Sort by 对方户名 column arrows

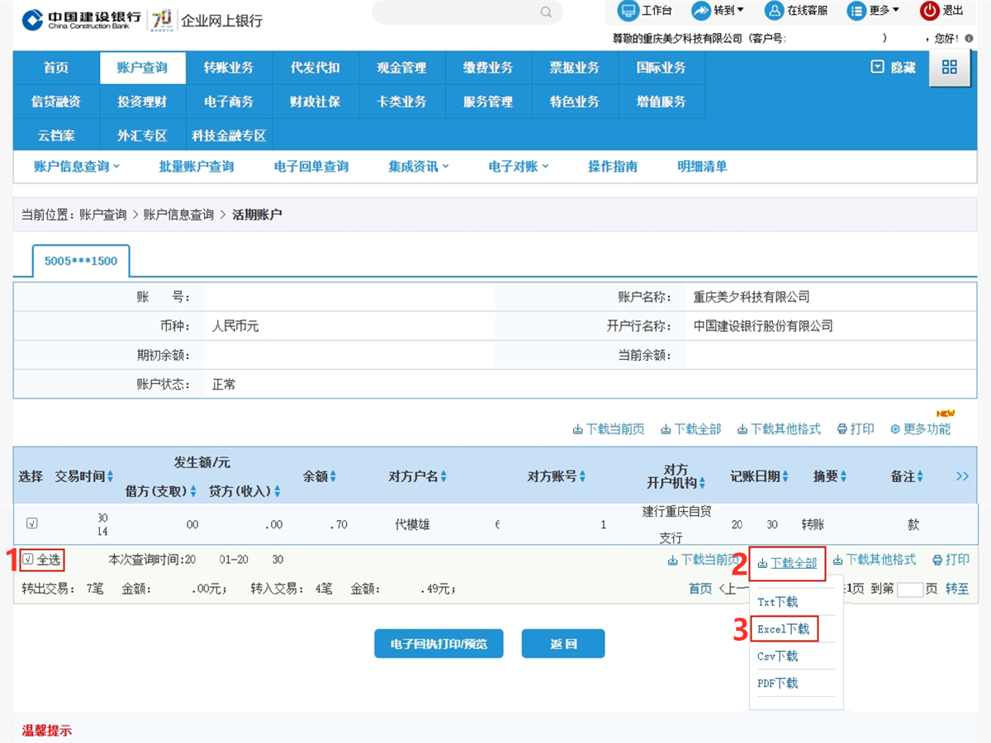tap(443, 476)
